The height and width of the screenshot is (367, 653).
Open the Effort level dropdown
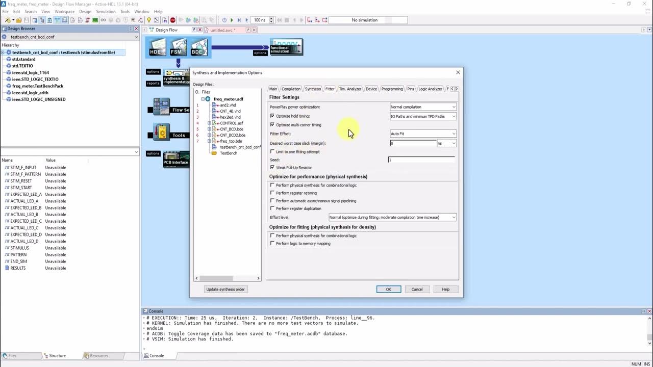click(x=392, y=217)
